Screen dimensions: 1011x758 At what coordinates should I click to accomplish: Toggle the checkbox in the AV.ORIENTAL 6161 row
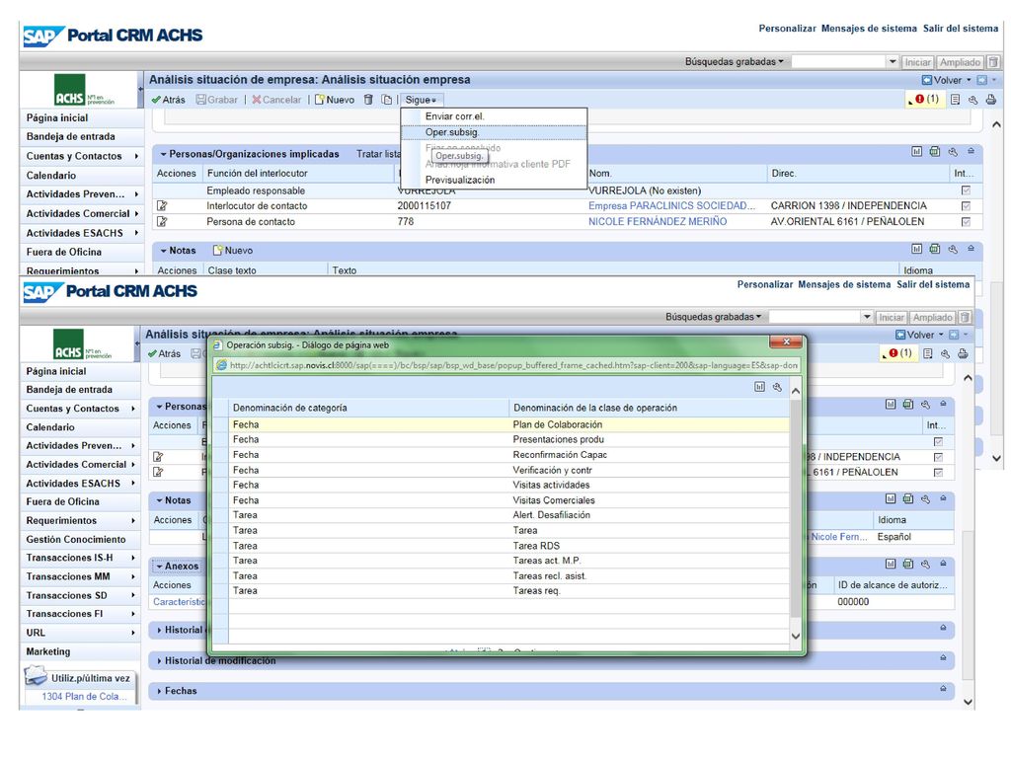click(x=966, y=221)
